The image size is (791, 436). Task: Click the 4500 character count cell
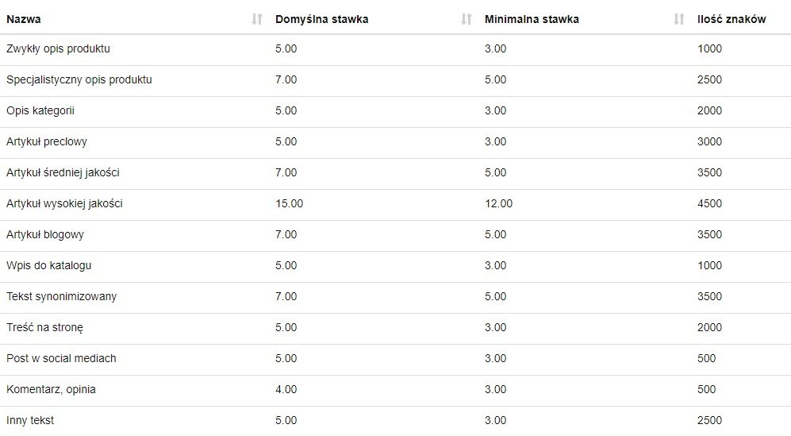[x=709, y=203]
